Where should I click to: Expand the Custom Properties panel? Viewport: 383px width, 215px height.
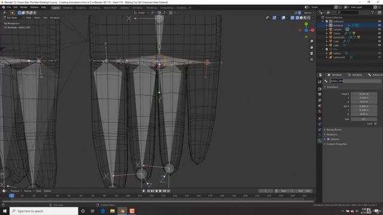[336, 144]
